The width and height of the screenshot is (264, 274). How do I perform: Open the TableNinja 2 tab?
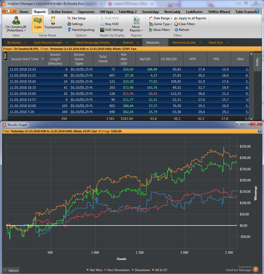coord(127,12)
